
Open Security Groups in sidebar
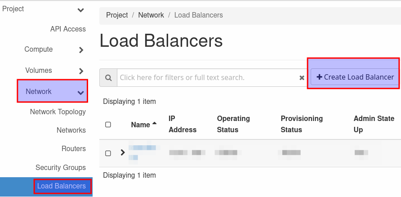pyautogui.click(x=61, y=167)
